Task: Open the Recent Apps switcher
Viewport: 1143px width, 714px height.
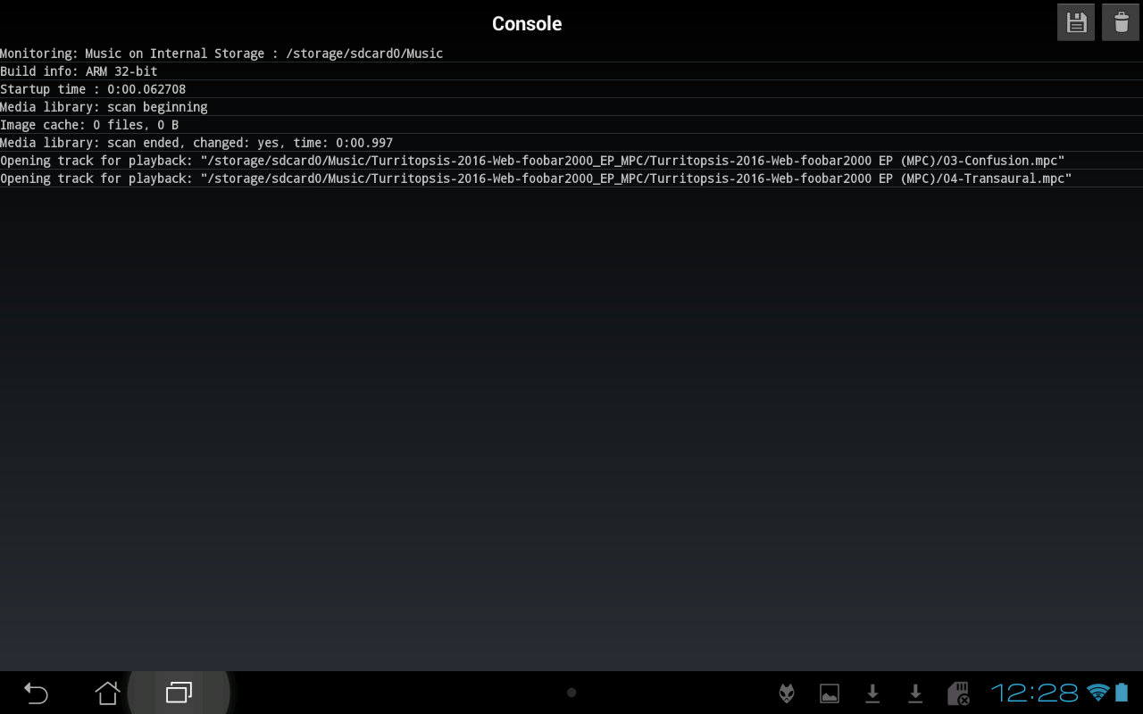Action: pos(178,692)
